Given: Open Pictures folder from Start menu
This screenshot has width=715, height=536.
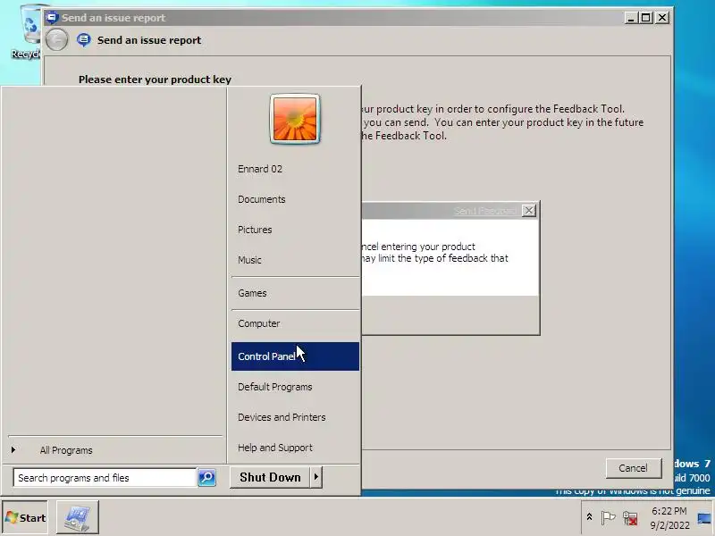Looking at the screenshot, I should (x=295, y=230).
